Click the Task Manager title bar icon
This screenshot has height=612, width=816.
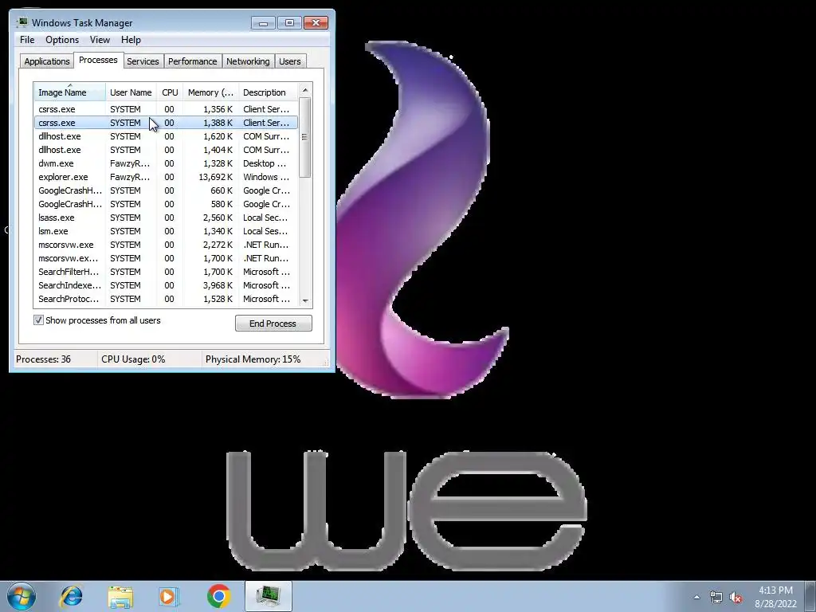pos(22,22)
